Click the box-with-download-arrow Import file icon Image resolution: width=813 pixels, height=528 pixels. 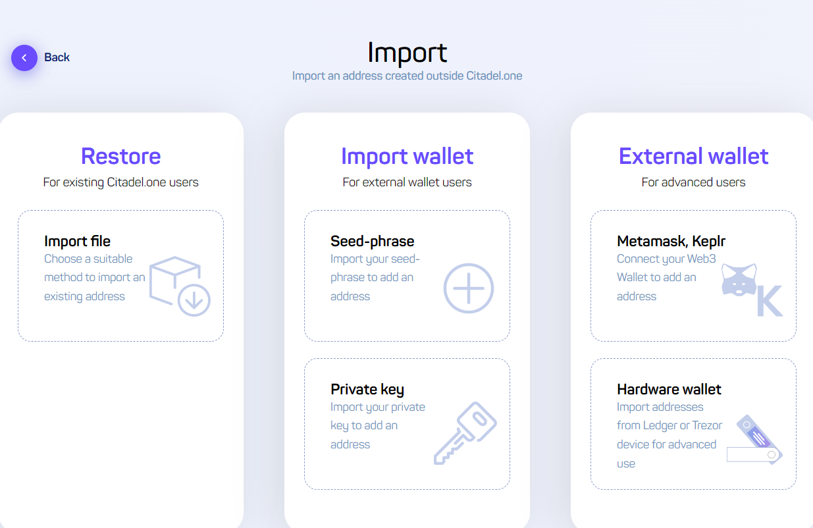(x=180, y=286)
